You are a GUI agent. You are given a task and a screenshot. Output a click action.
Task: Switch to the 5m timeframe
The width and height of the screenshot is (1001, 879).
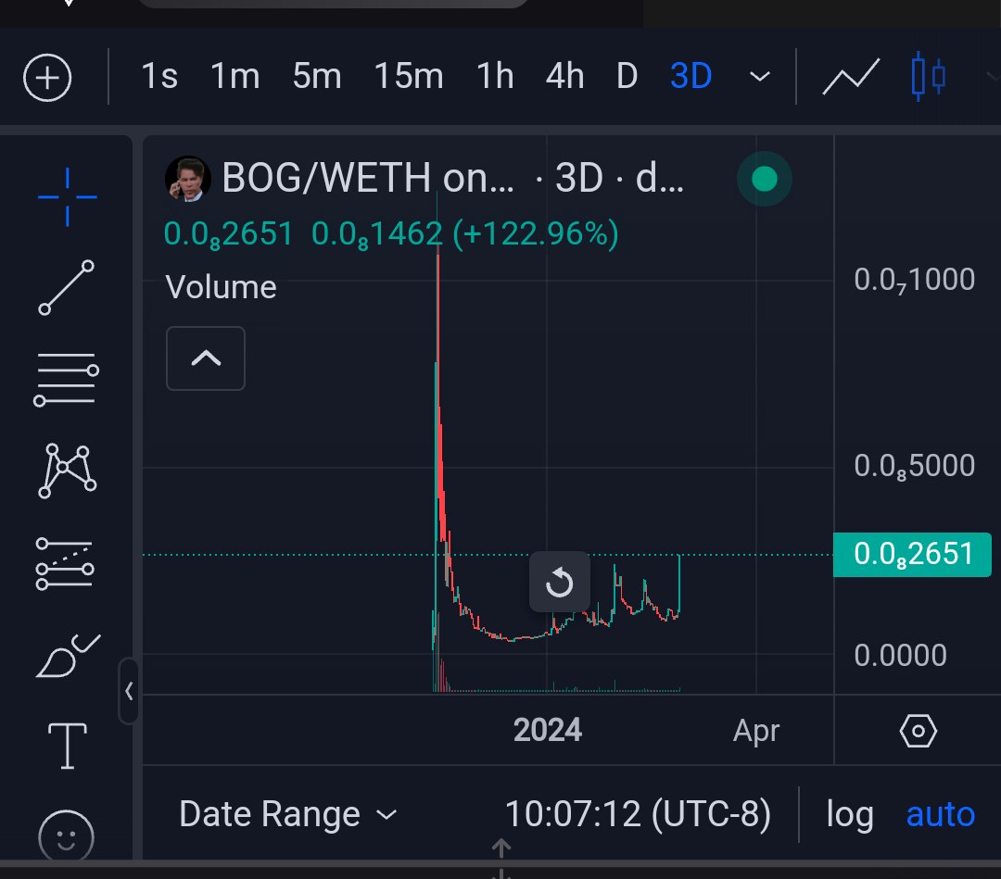[317, 77]
